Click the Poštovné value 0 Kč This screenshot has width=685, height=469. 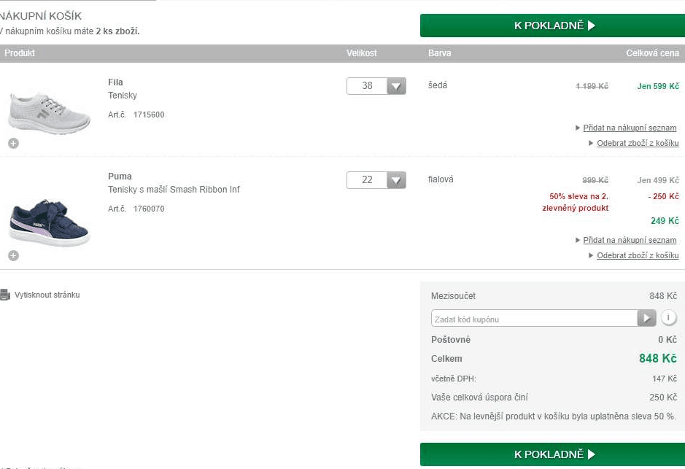[667, 340]
